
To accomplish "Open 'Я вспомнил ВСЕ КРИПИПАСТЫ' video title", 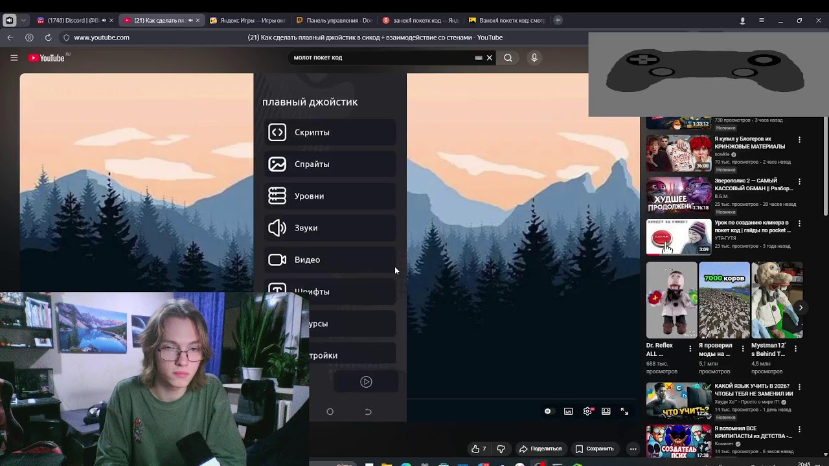I will pyautogui.click(x=754, y=432).
